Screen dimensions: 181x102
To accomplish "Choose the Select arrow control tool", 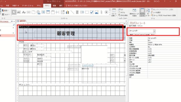I will click(x=14, y=12).
